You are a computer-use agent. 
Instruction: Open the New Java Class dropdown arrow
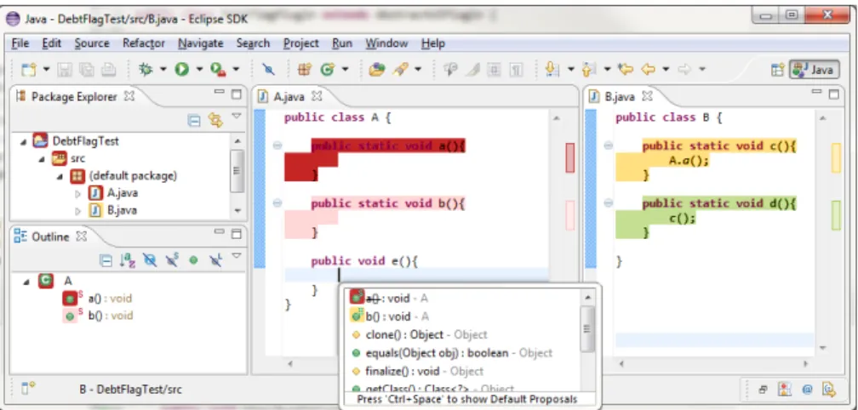coord(345,70)
